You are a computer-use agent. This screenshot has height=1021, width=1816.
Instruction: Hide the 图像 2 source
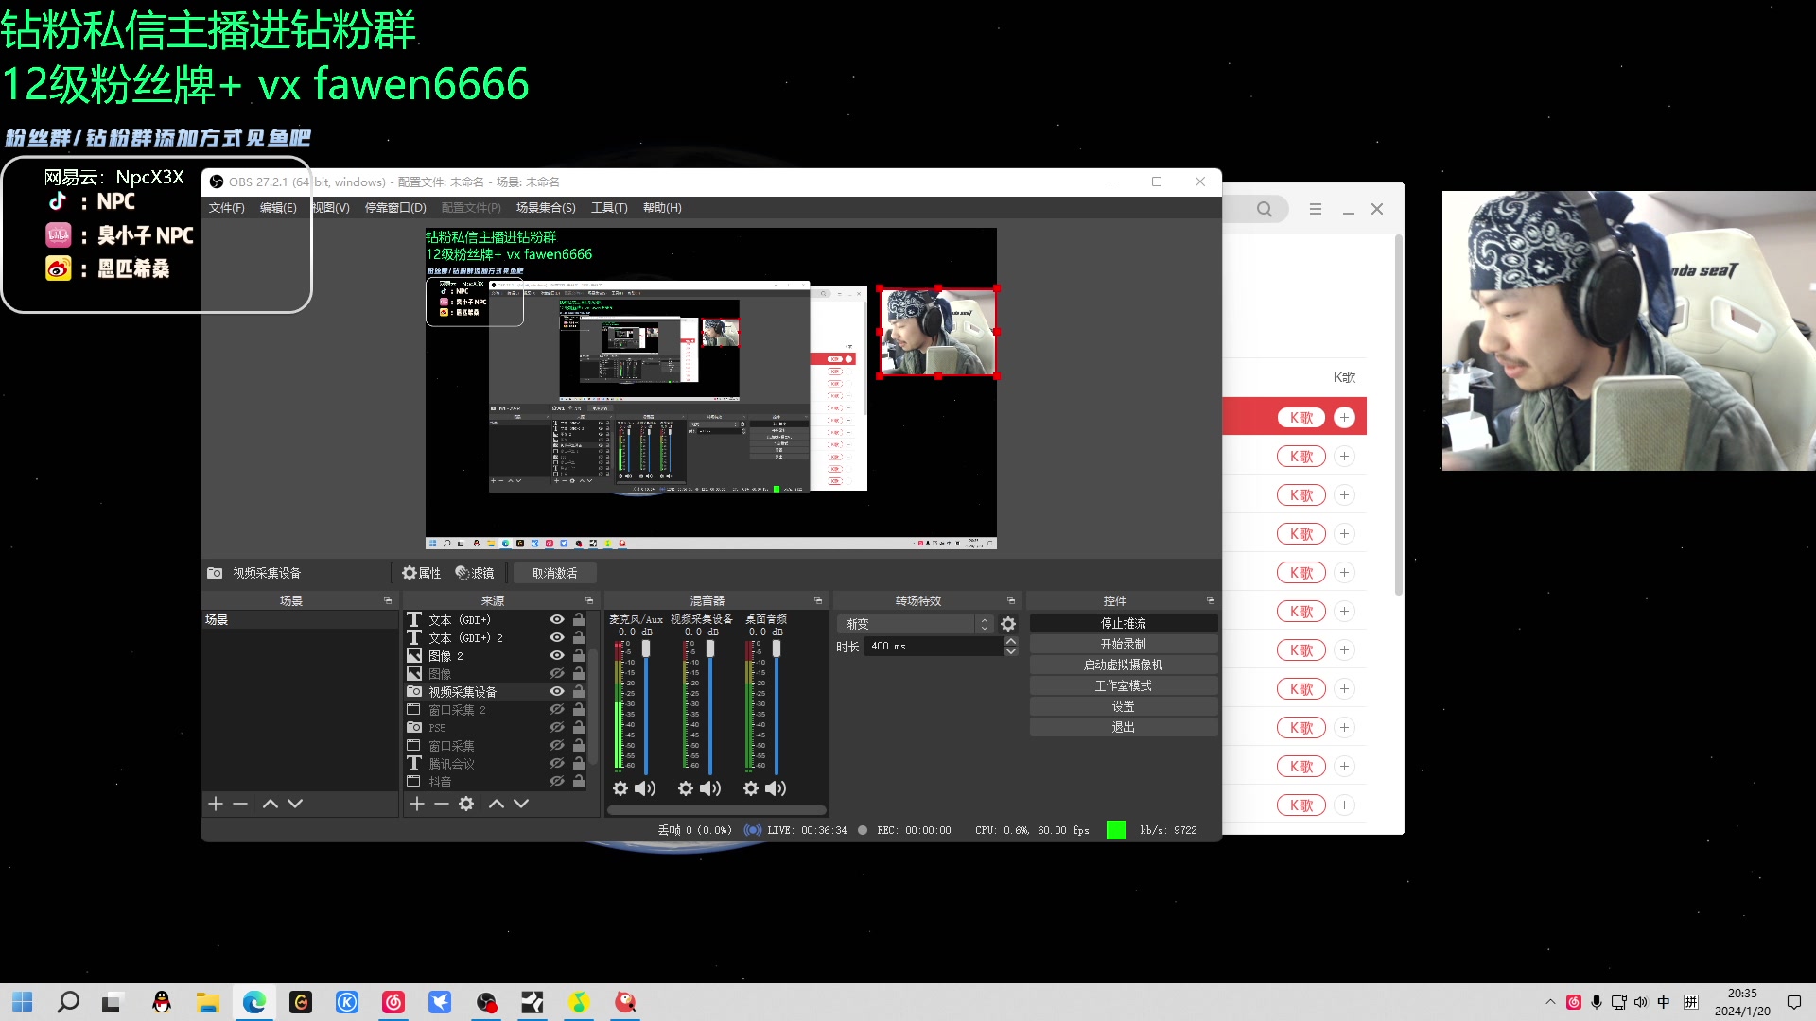(557, 655)
